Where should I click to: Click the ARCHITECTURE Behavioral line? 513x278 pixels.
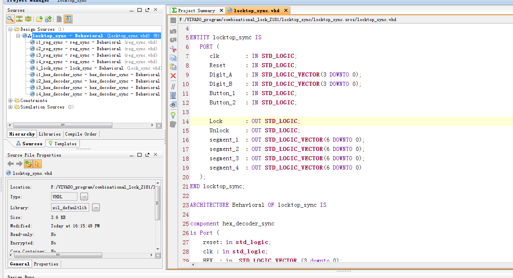pos(258,205)
